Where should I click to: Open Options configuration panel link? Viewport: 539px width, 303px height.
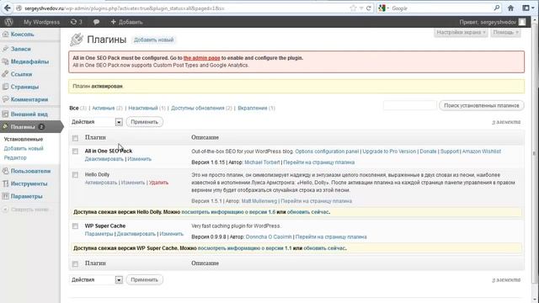[327, 151]
